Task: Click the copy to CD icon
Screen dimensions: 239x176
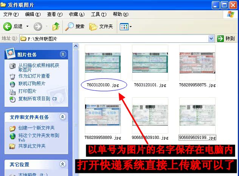Action: pos(12,100)
